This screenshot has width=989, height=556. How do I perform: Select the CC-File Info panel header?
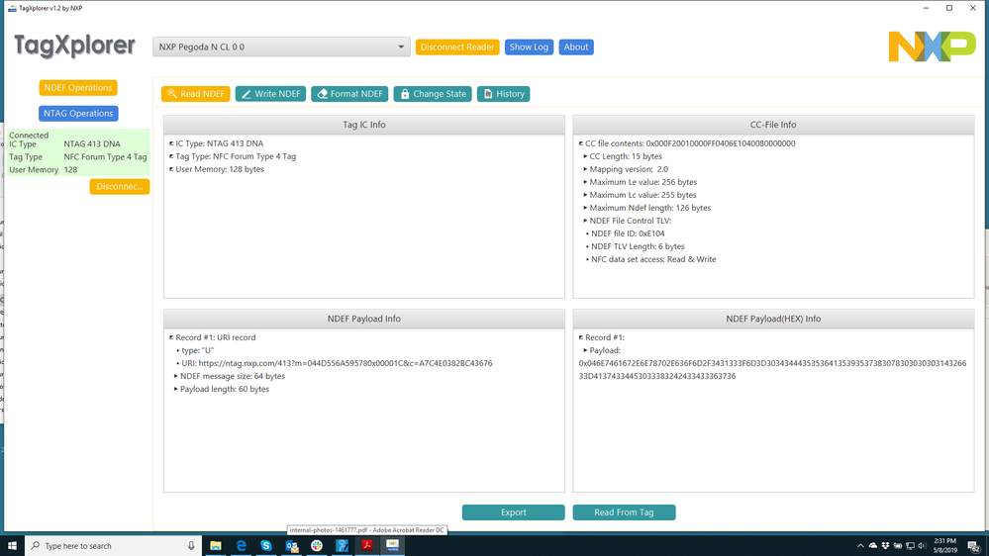coord(773,125)
